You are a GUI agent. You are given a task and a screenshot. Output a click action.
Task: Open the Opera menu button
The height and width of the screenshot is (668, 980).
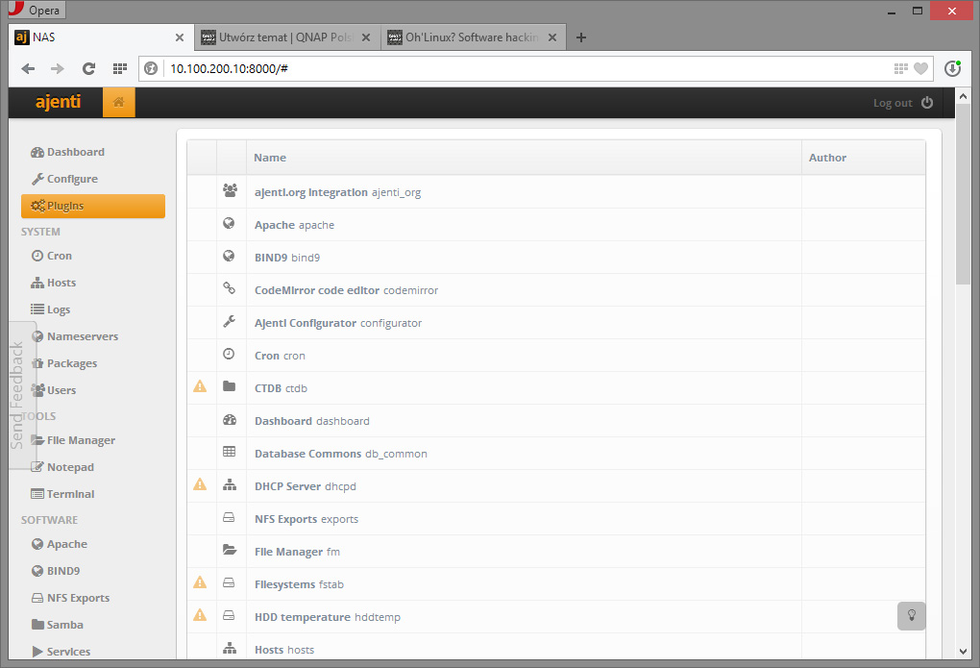point(37,10)
